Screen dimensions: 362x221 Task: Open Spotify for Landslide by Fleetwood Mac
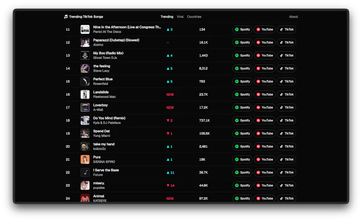242,94
